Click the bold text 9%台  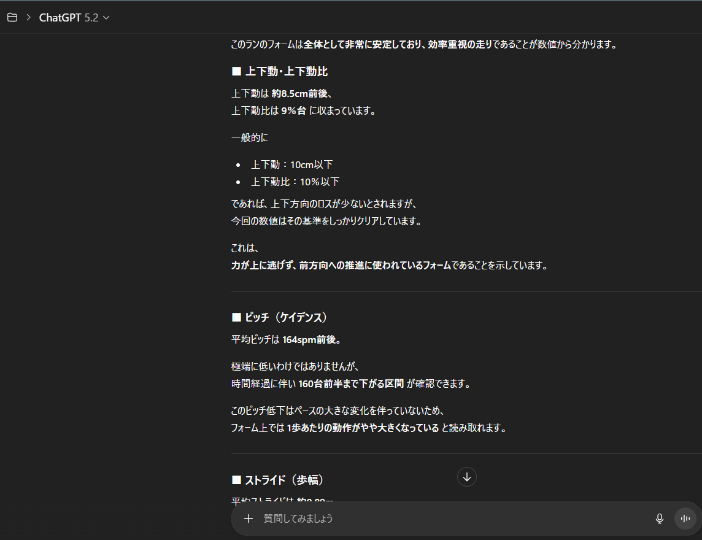[293, 111]
